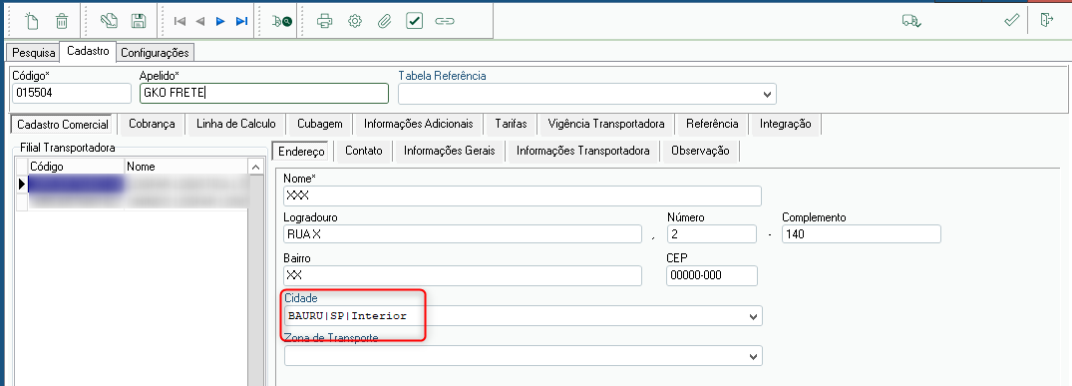
Task: Click the Nome field containing XXX
Action: click(523, 195)
